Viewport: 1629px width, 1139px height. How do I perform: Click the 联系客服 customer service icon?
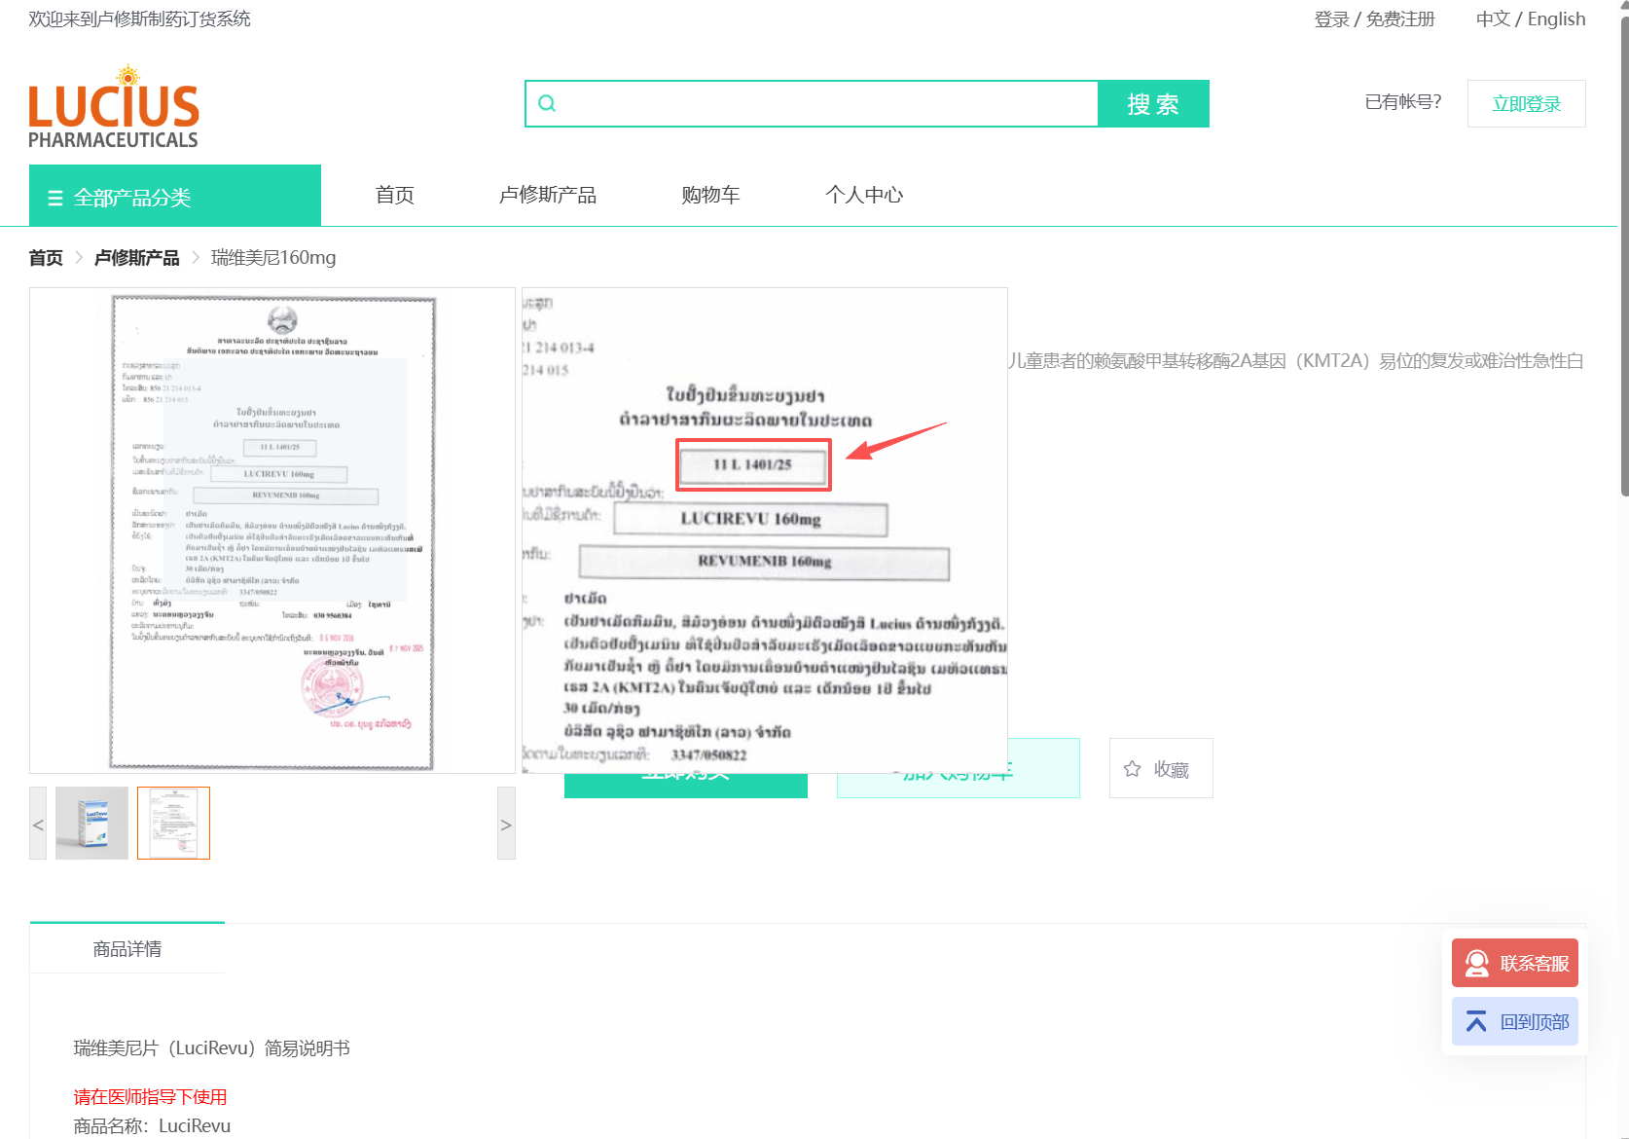tap(1476, 963)
